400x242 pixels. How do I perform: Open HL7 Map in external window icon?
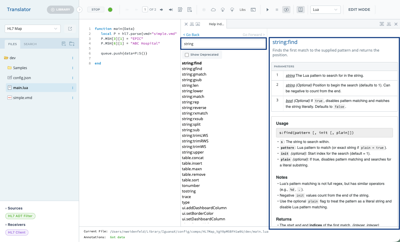[x=70, y=29]
